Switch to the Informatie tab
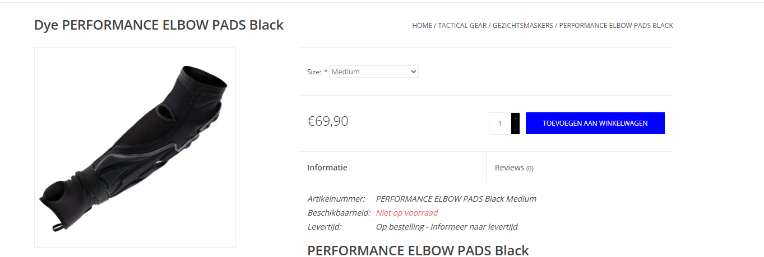Viewport: 764px width, 257px height. (327, 168)
